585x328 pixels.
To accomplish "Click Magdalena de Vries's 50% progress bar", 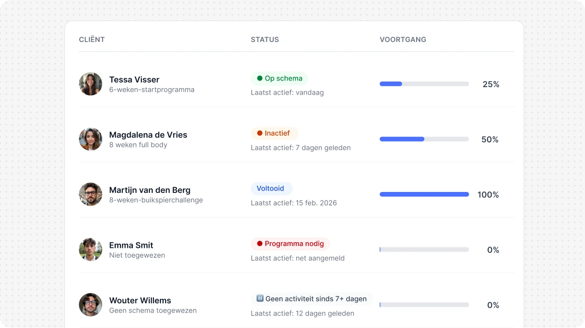I will coord(424,139).
